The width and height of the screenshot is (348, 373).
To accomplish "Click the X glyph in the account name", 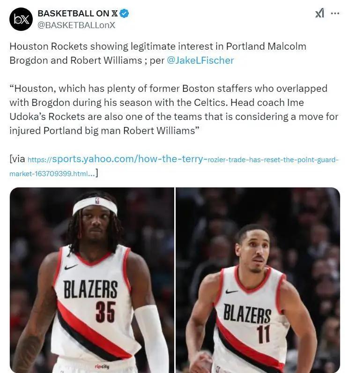I will 114,13.
